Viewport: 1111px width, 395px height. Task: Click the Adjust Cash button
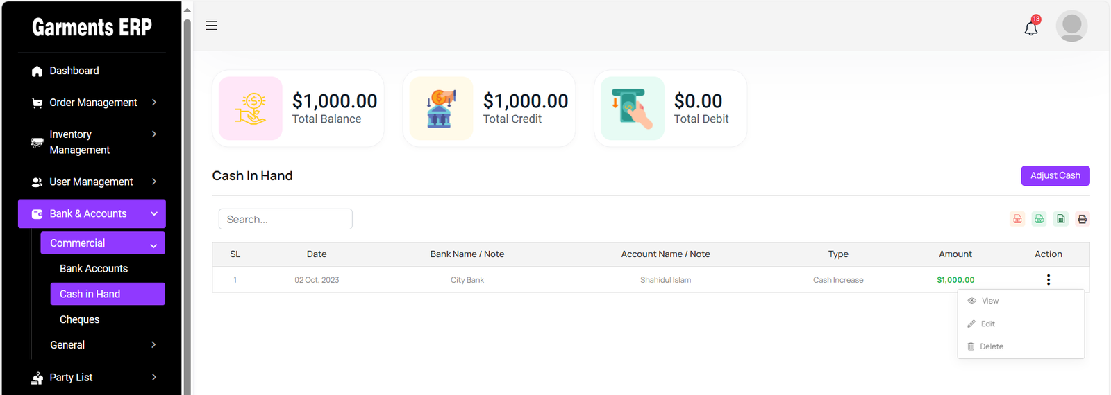point(1055,175)
